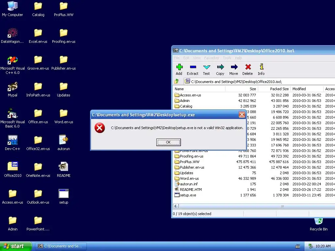Click the on-screen keyboard tray icon
Viewport: 335px width, 251px height.
[x=298, y=246]
